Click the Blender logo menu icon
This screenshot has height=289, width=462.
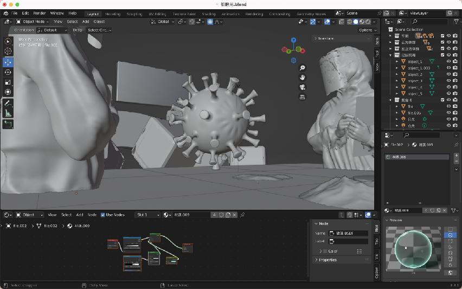coord(5,13)
